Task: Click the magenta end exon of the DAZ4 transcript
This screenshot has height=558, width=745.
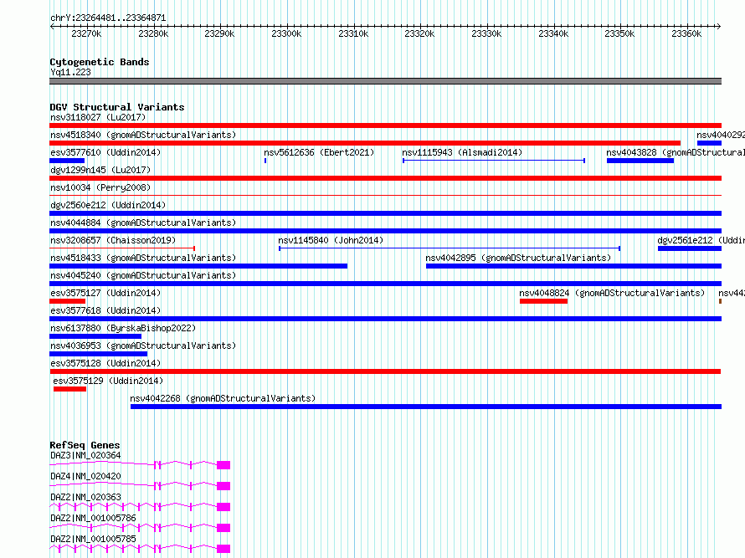Action: [223, 486]
